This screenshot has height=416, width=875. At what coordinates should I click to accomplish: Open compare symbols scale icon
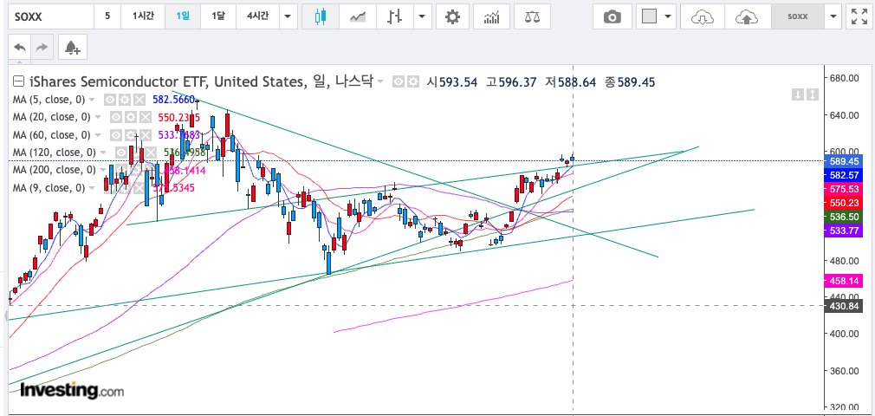[532, 16]
